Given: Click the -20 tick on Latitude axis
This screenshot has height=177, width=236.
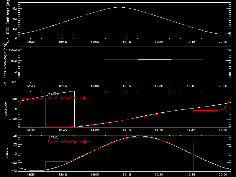Looking at the screenshot, I should click(14, 163).
